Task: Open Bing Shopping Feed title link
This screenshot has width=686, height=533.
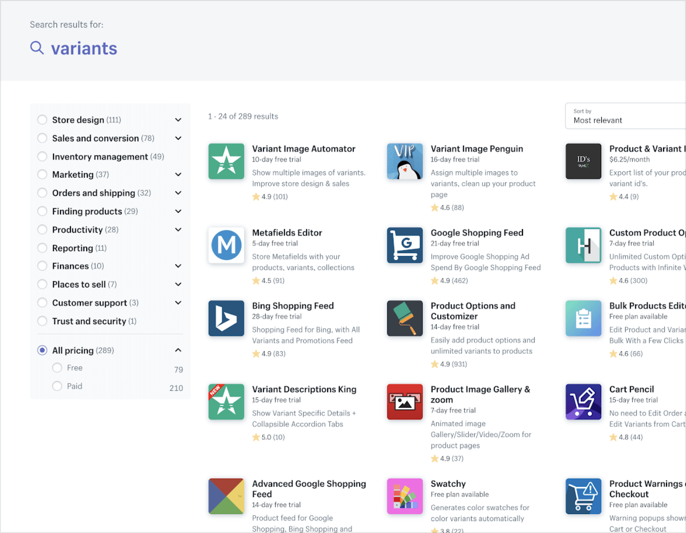Action: pos(293,306)
